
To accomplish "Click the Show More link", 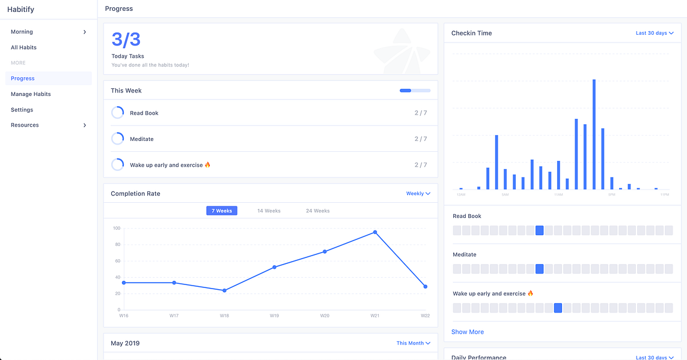I will (468, 331).
